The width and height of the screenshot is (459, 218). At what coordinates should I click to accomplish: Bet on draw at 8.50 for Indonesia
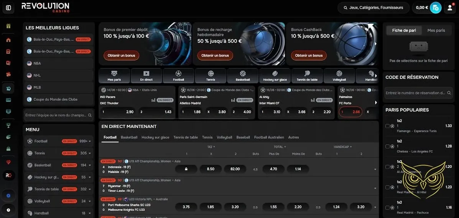coord(211,169)
